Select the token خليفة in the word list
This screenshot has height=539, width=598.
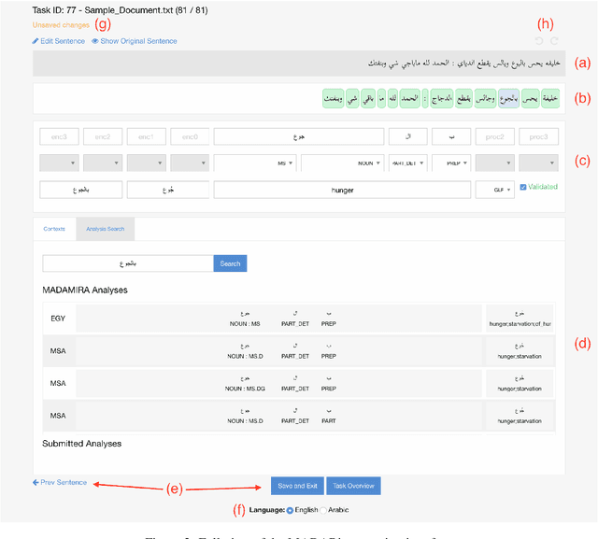pos(550,99)
